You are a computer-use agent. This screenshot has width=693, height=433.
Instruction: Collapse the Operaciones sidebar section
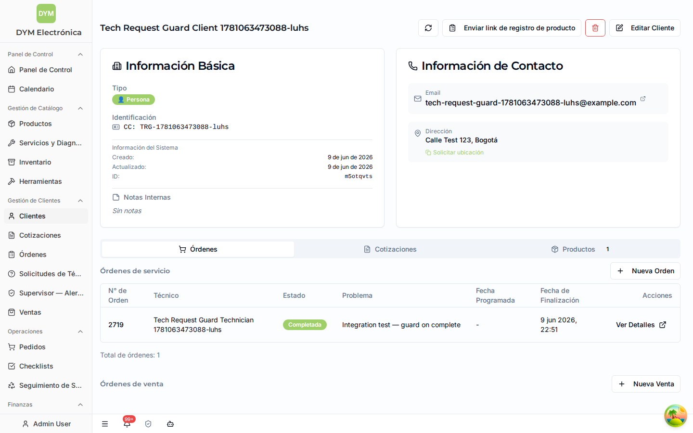pyautogui.click(x=80, y=331)
